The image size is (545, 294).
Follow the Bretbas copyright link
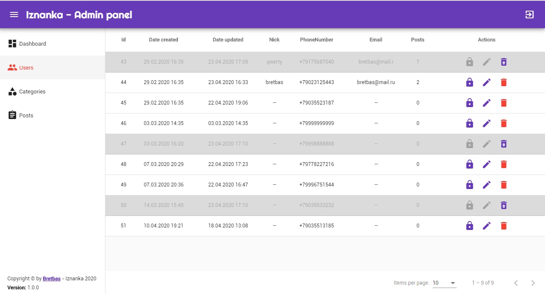pyautogui.click(x=51, y=279)
